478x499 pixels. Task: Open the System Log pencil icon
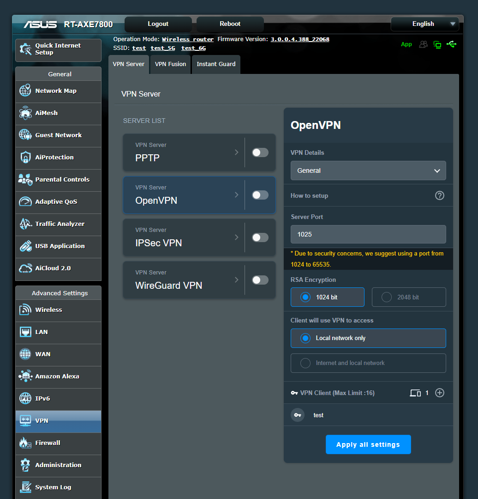coord(25,487)
